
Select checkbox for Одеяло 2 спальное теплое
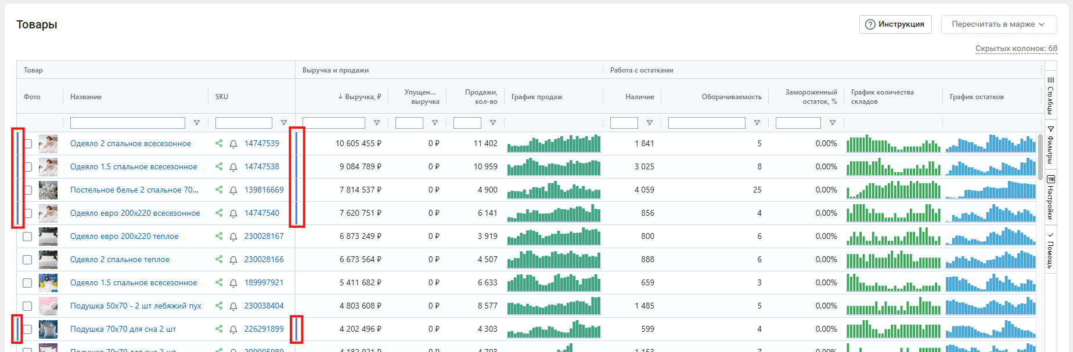point(27,260)
